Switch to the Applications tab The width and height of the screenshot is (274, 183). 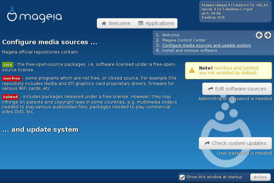click(156, 23)
